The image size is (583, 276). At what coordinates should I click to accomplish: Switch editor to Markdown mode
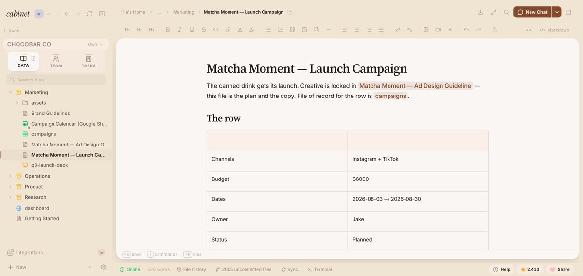coord(554,30)
